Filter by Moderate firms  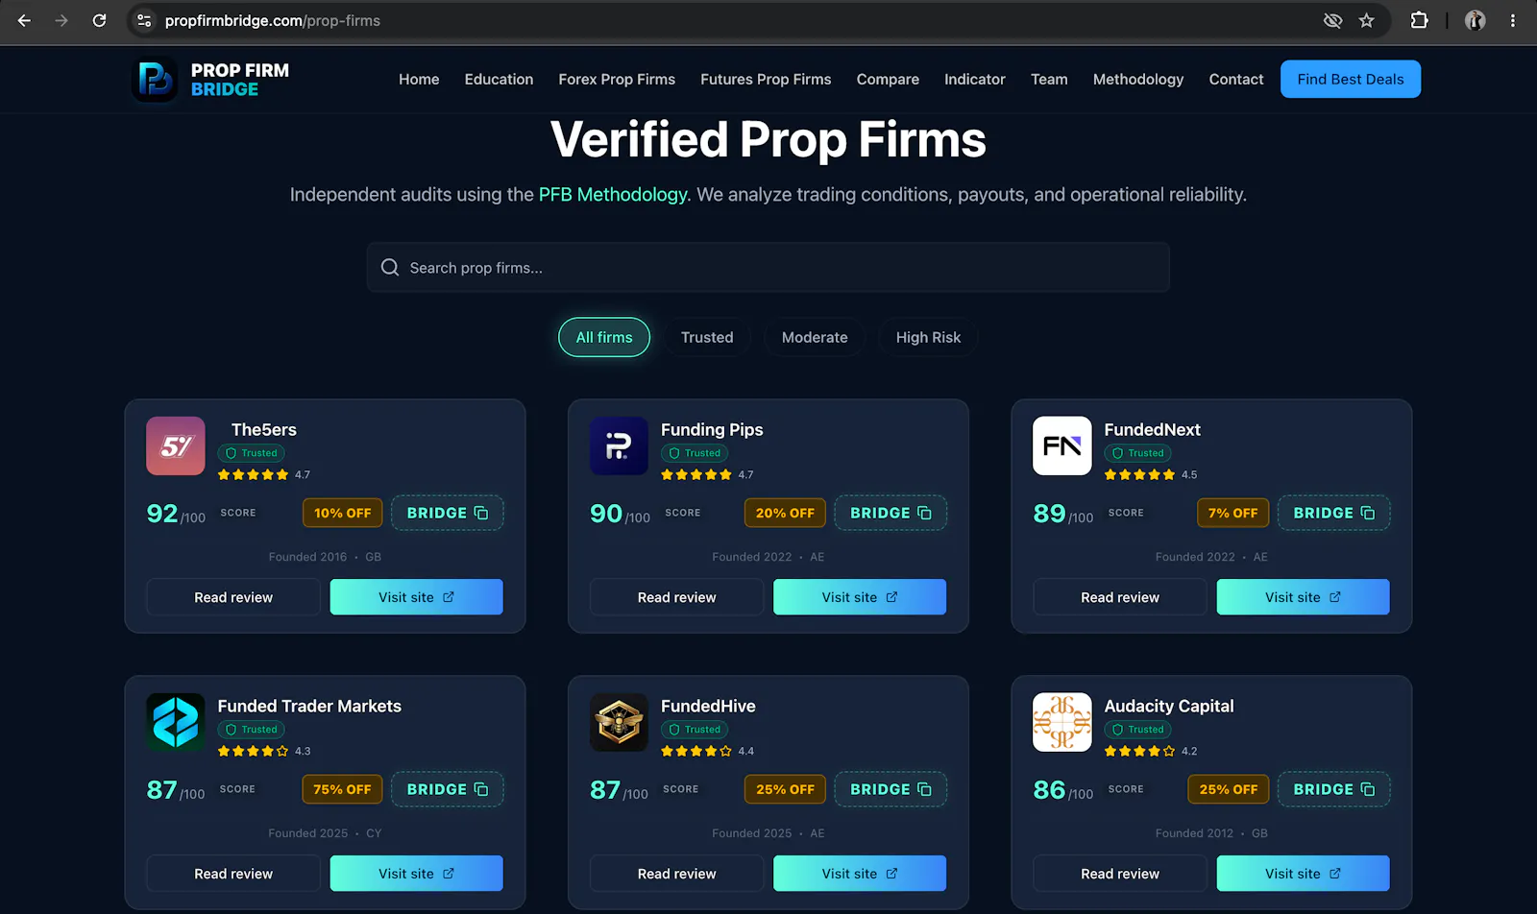pyautogui.click(x=815, y=337)
